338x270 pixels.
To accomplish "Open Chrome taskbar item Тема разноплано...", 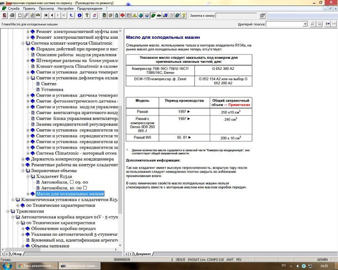I will click(x=37, y=266).
